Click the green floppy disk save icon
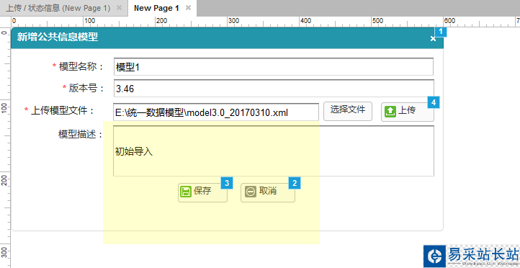Screen dimensions: 520x268 (x=186, y=192)
